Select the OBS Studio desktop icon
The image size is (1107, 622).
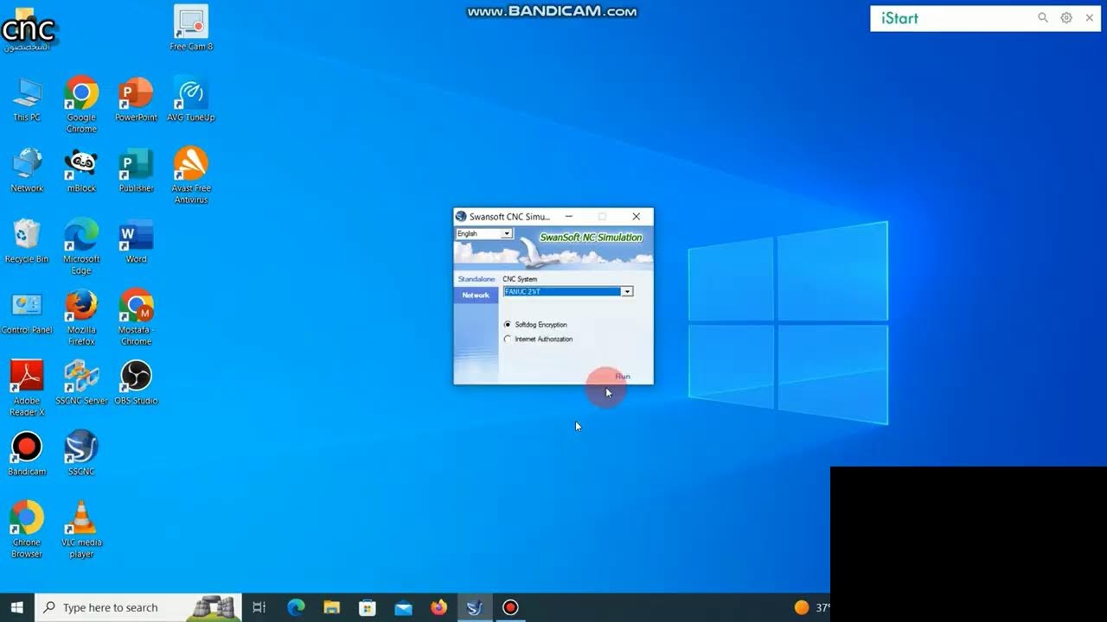click(x=136, y=382)
